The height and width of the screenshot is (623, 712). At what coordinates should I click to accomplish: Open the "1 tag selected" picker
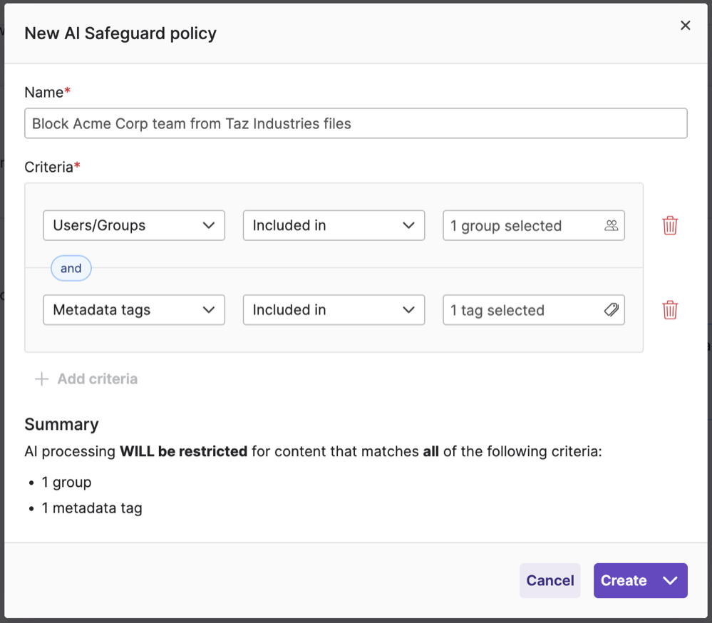(524, 310)
